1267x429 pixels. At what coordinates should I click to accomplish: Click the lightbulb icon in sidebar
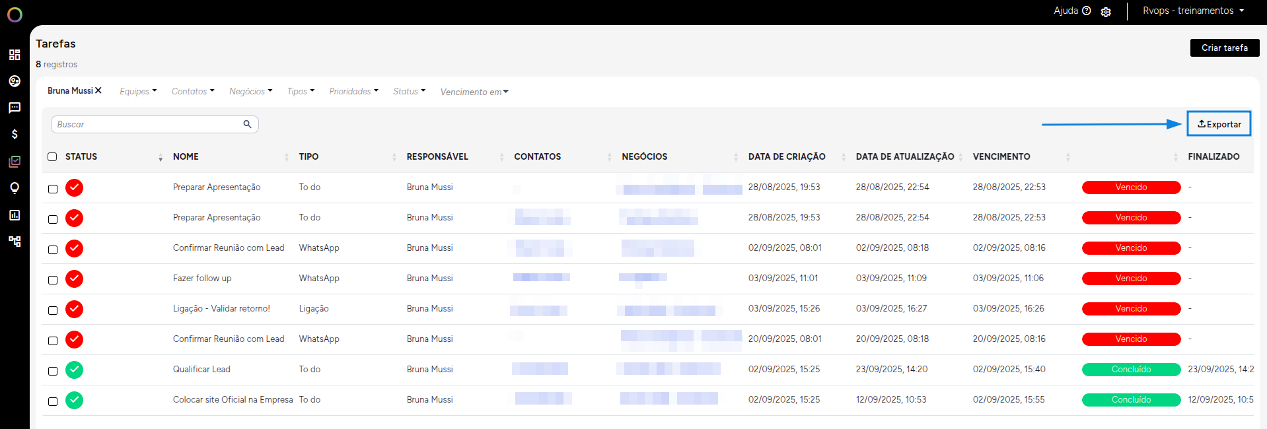tap(15, 188)
